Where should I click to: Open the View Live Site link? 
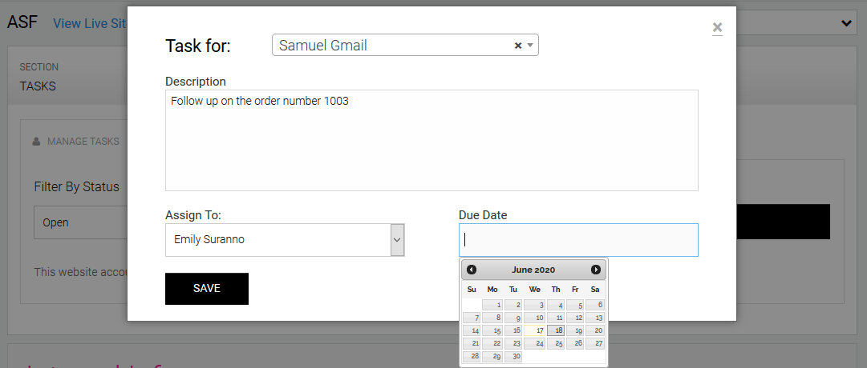(x=90, y=23)
